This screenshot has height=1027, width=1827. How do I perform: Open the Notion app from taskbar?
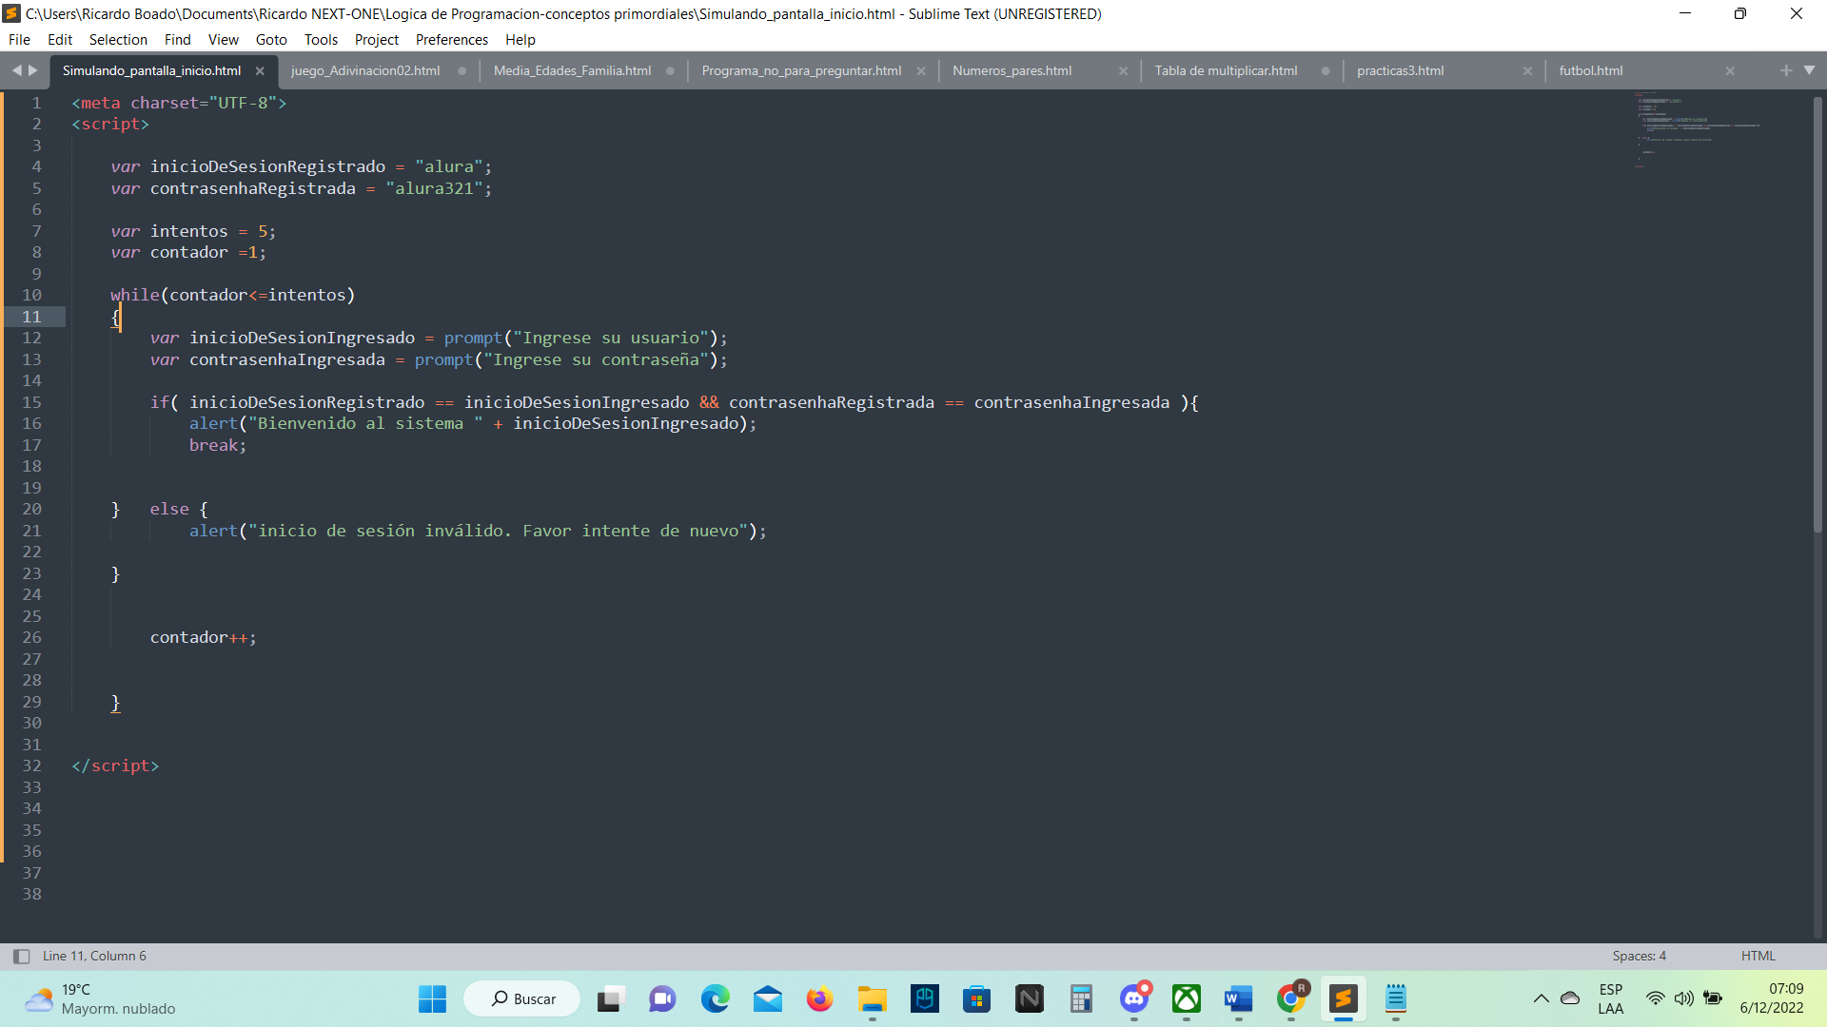(x=1029, y=998)
